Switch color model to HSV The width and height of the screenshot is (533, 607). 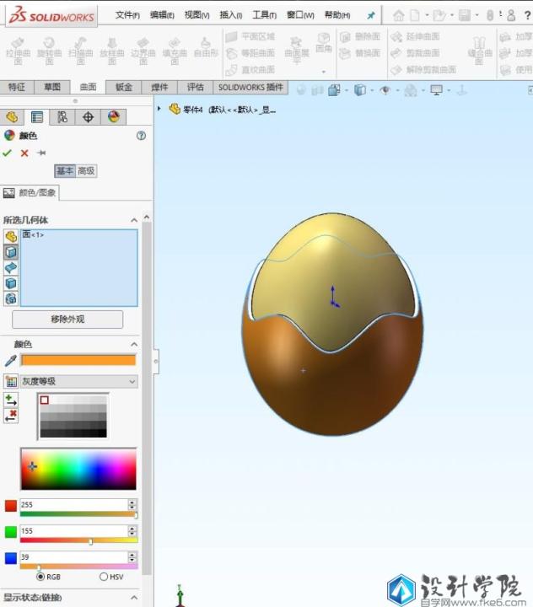click(104, 577)
